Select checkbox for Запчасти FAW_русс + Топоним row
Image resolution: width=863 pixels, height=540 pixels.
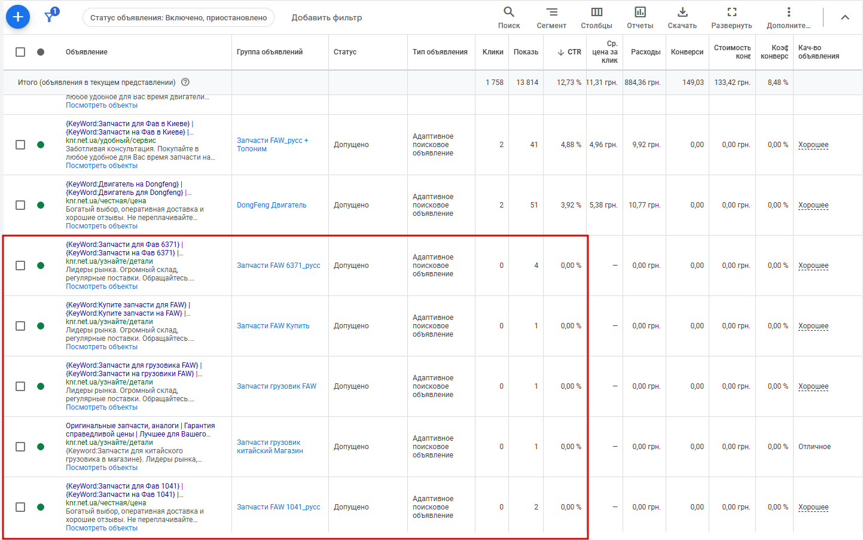(x=20, y=145)
